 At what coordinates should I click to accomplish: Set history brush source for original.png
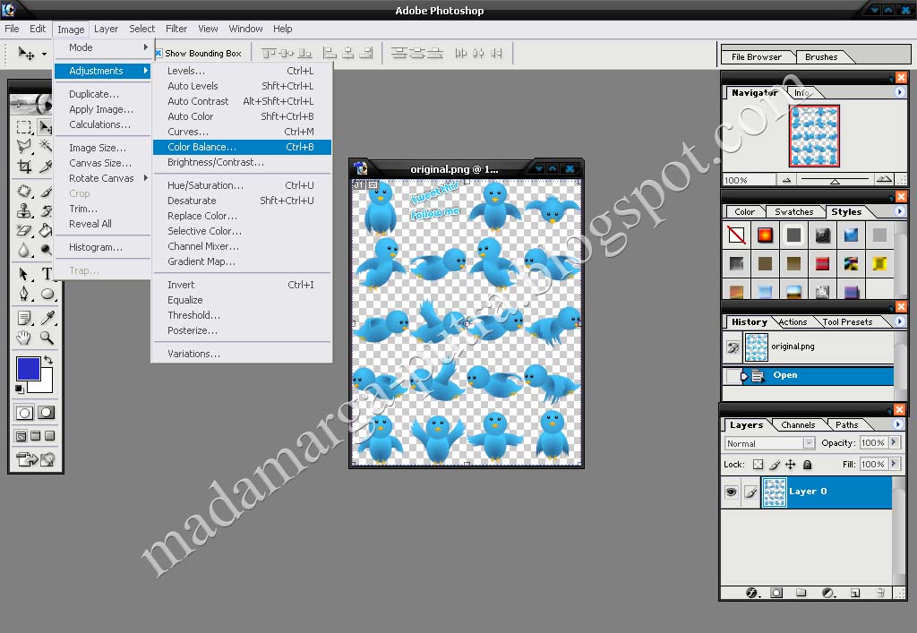[x=733, y=347]
